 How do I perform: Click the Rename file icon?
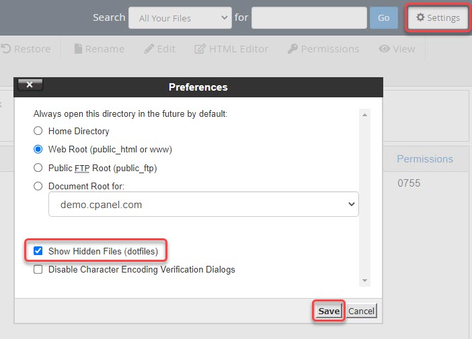coord(79,49)
